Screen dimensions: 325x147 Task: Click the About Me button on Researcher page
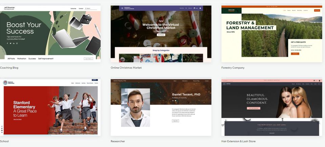(x=175, y=121)
